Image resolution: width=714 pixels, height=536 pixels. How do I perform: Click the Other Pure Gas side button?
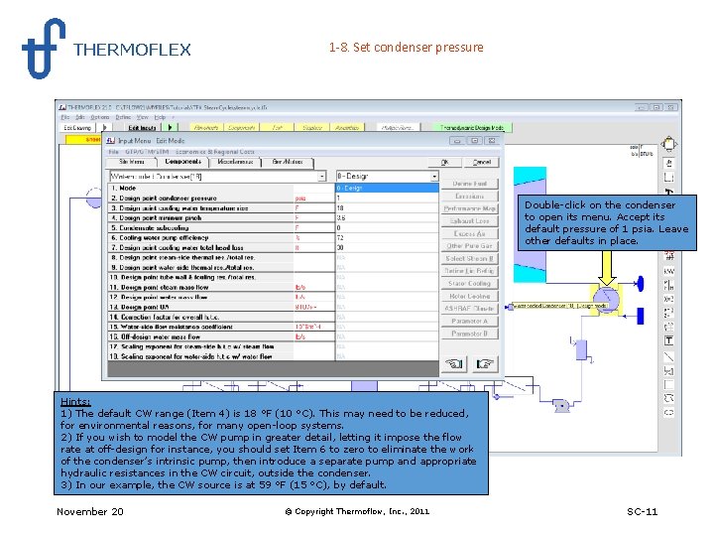coord(469,246)
